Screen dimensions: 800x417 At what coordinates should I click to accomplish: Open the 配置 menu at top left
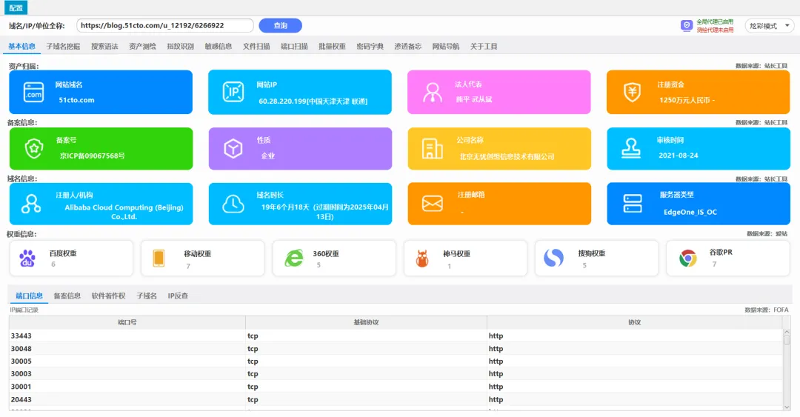tap(16, 8)
